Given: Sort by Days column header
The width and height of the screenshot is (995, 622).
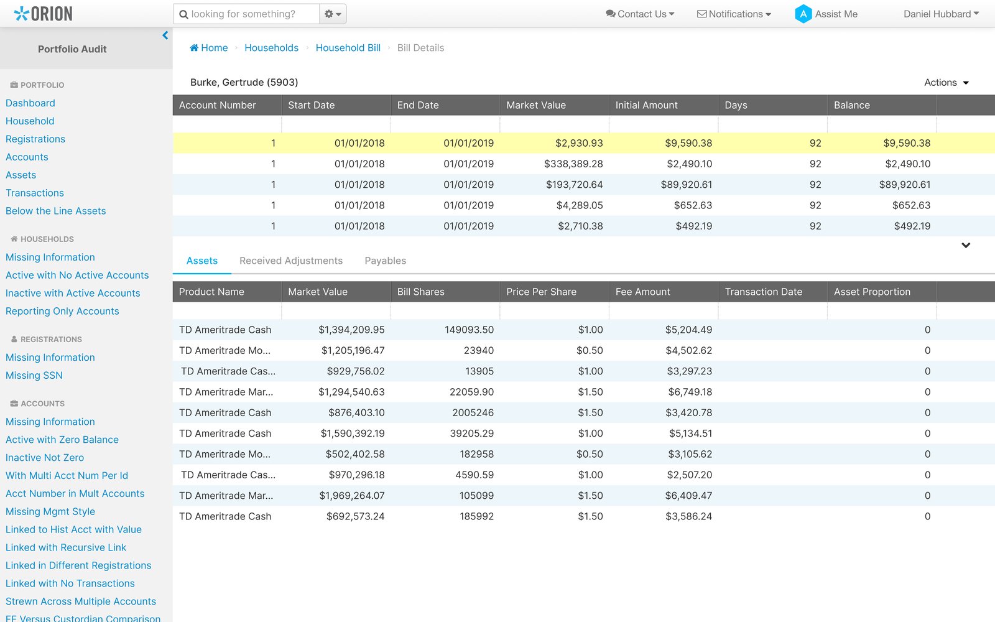Looking at the screenshot, I should (x=773, y=105).
